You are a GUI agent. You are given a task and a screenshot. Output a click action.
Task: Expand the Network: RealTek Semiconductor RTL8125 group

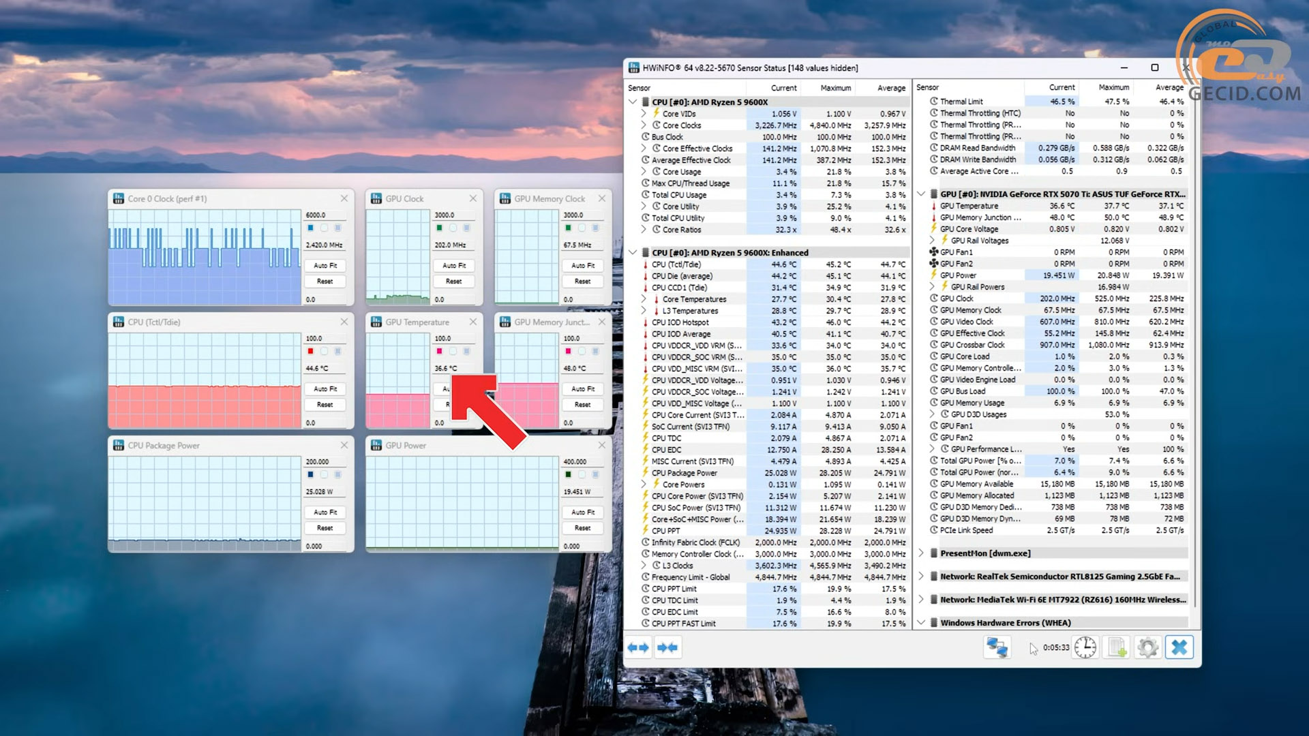pos(921,577)
